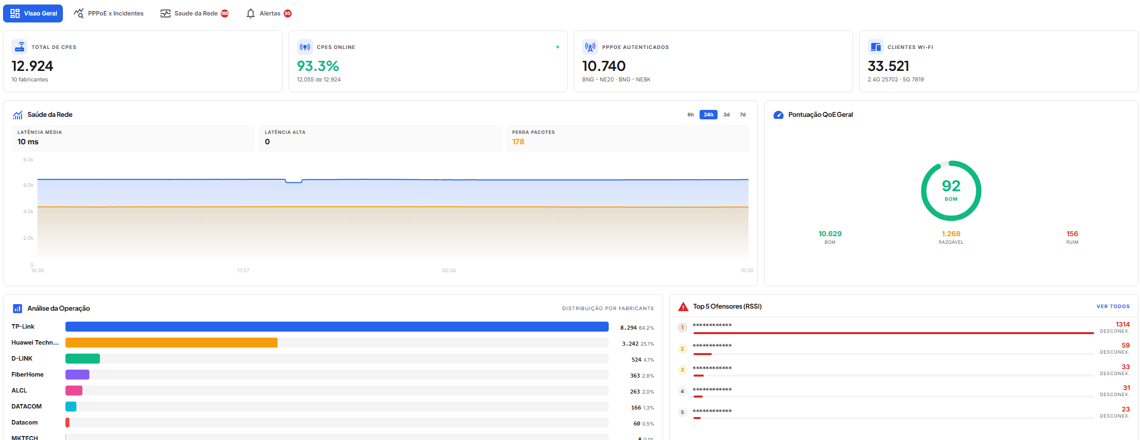The image size is (1140, 440).
Task: Click rank 1 badge in Top 5 Ofensores
Action: 683,328
